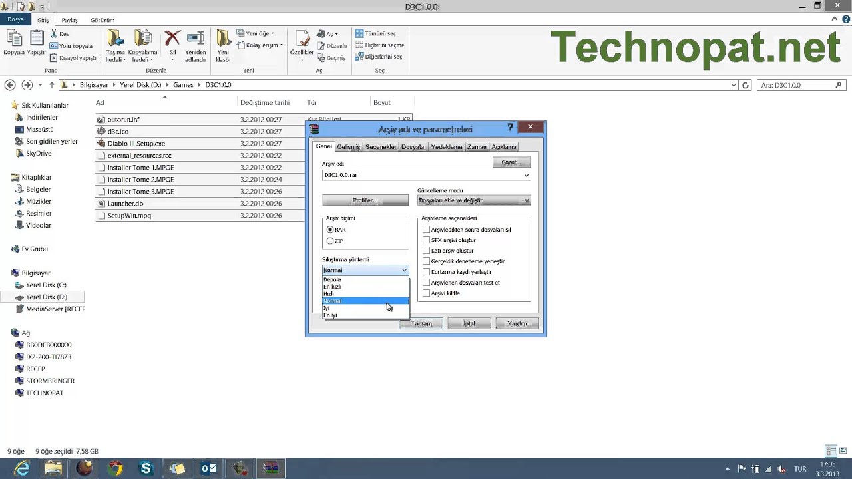This screenshot has height=479, width=852.
Task: Click the Gözat... button
Action: 511,162
